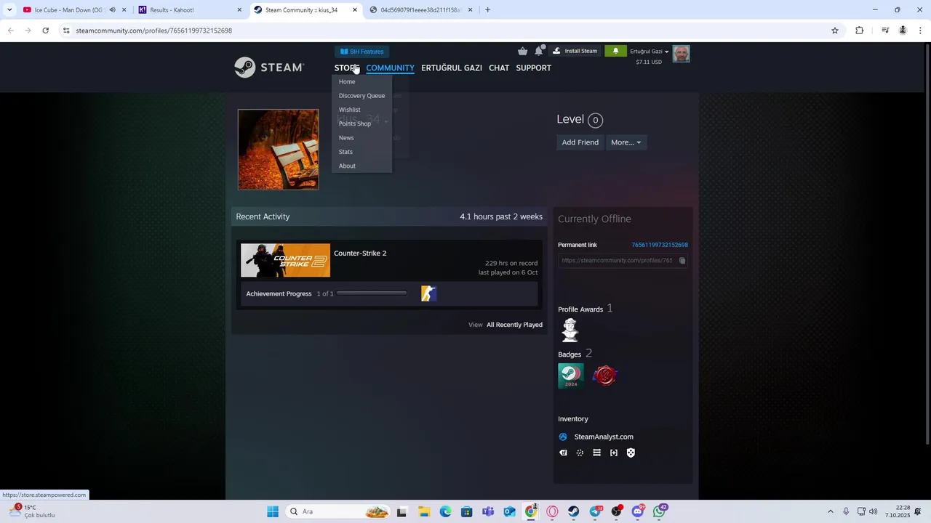Open the red wax seal badge
The image size is (931, 523).
pos(605,376)
